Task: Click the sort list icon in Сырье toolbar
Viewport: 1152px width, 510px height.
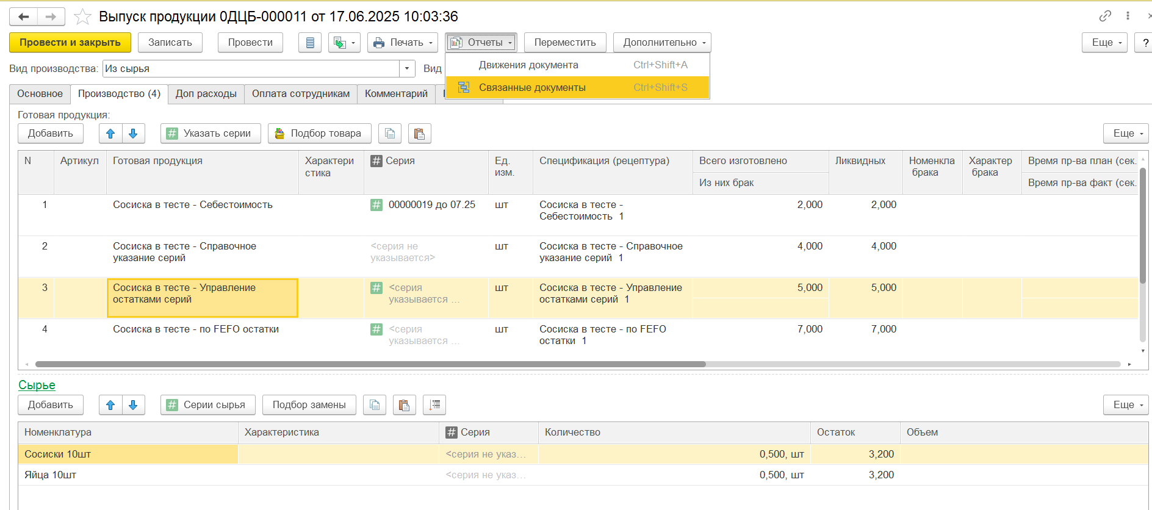Action: point(434,405)
